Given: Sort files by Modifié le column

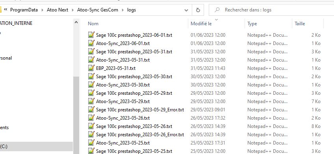Looking at the screenshot, I should (201, 24).
